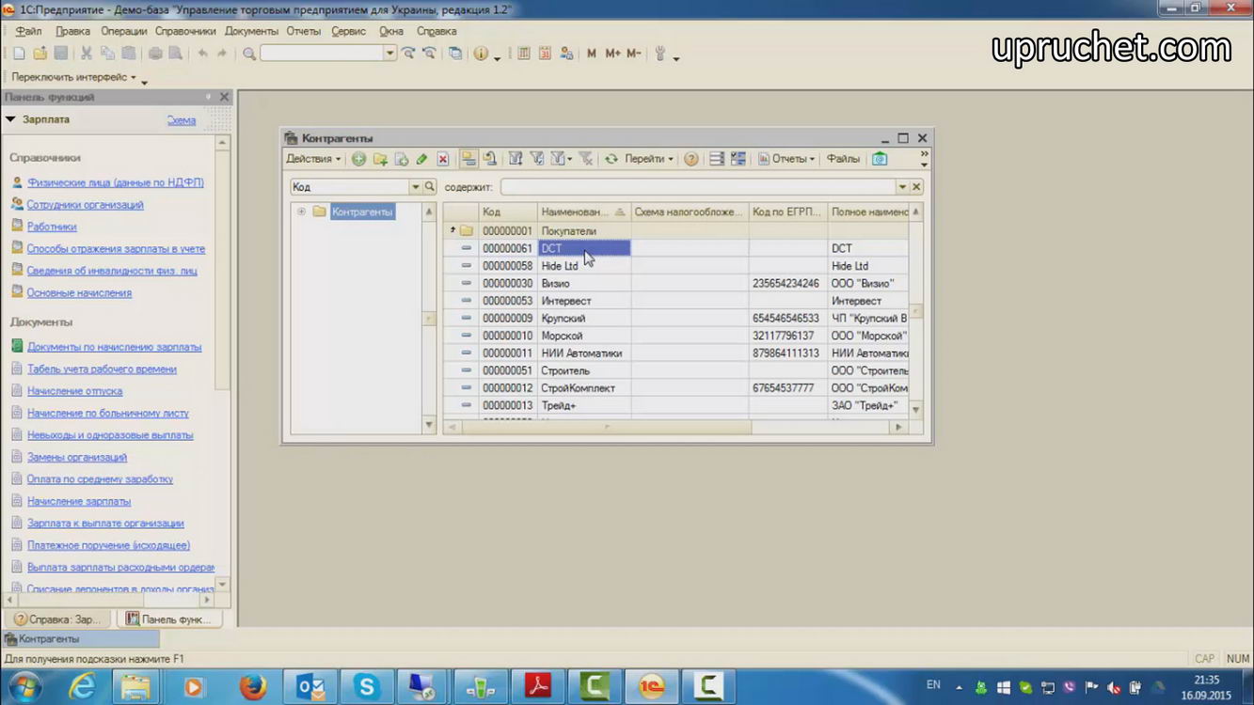Click the New group folder icon
The image size is (1254, 705).
tap(380, 159)
